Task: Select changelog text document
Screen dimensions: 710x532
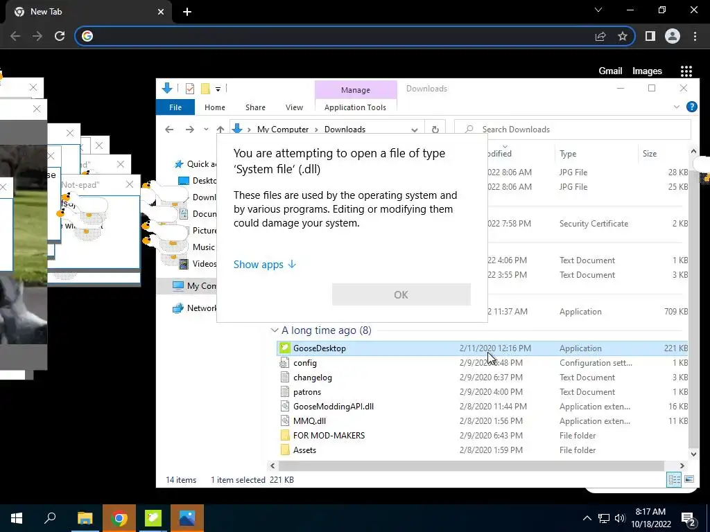Action: (483, 378)
